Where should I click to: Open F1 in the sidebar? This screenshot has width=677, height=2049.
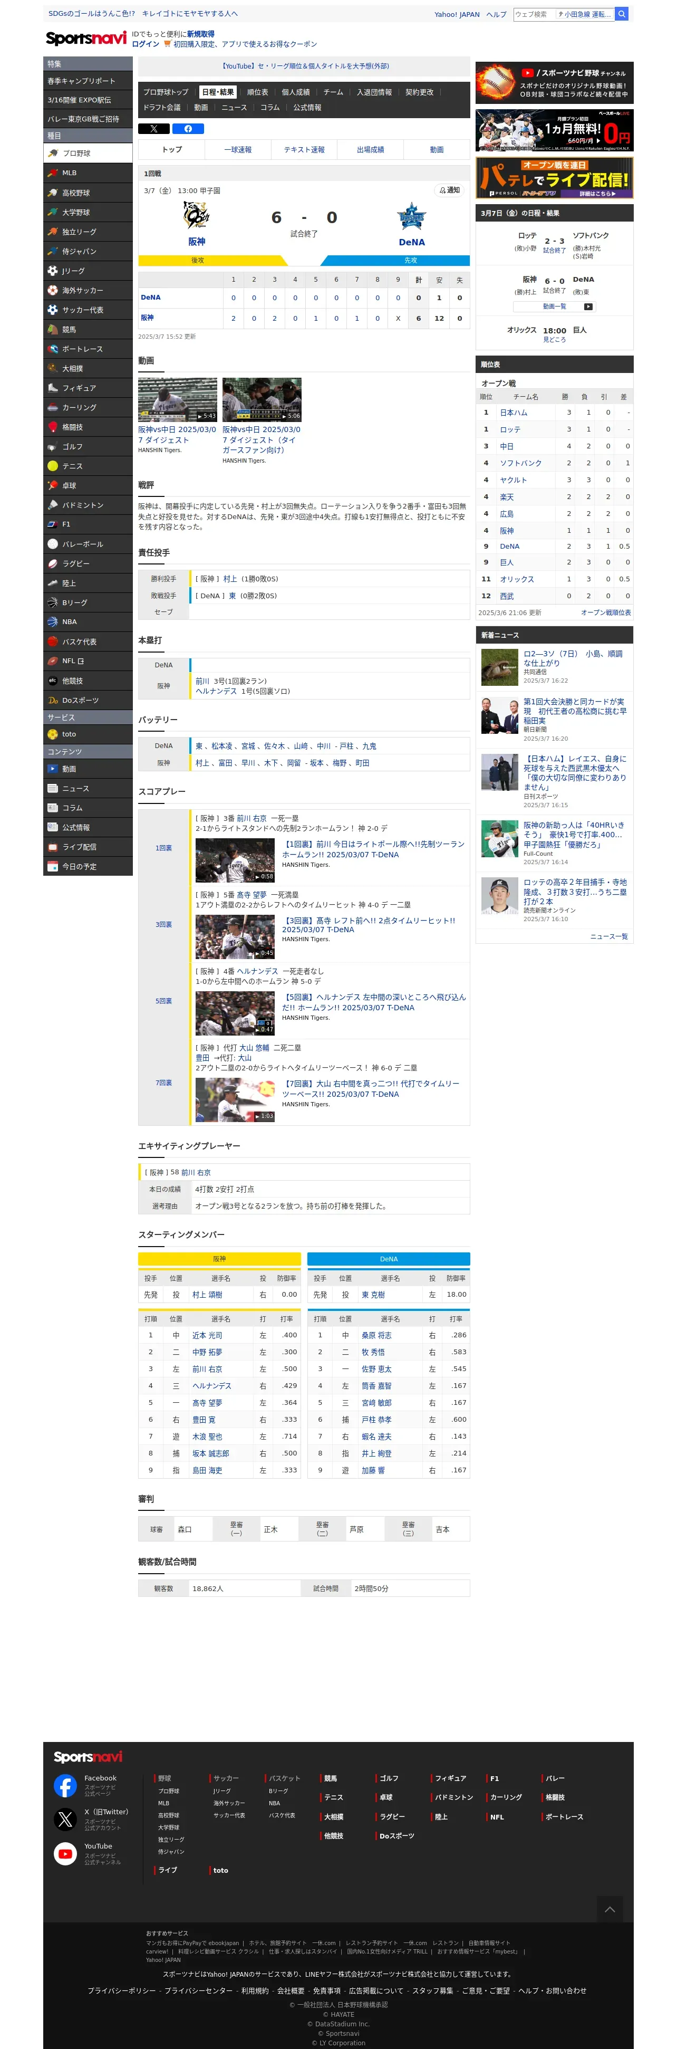pyautogui.click(x=88, y=524)
